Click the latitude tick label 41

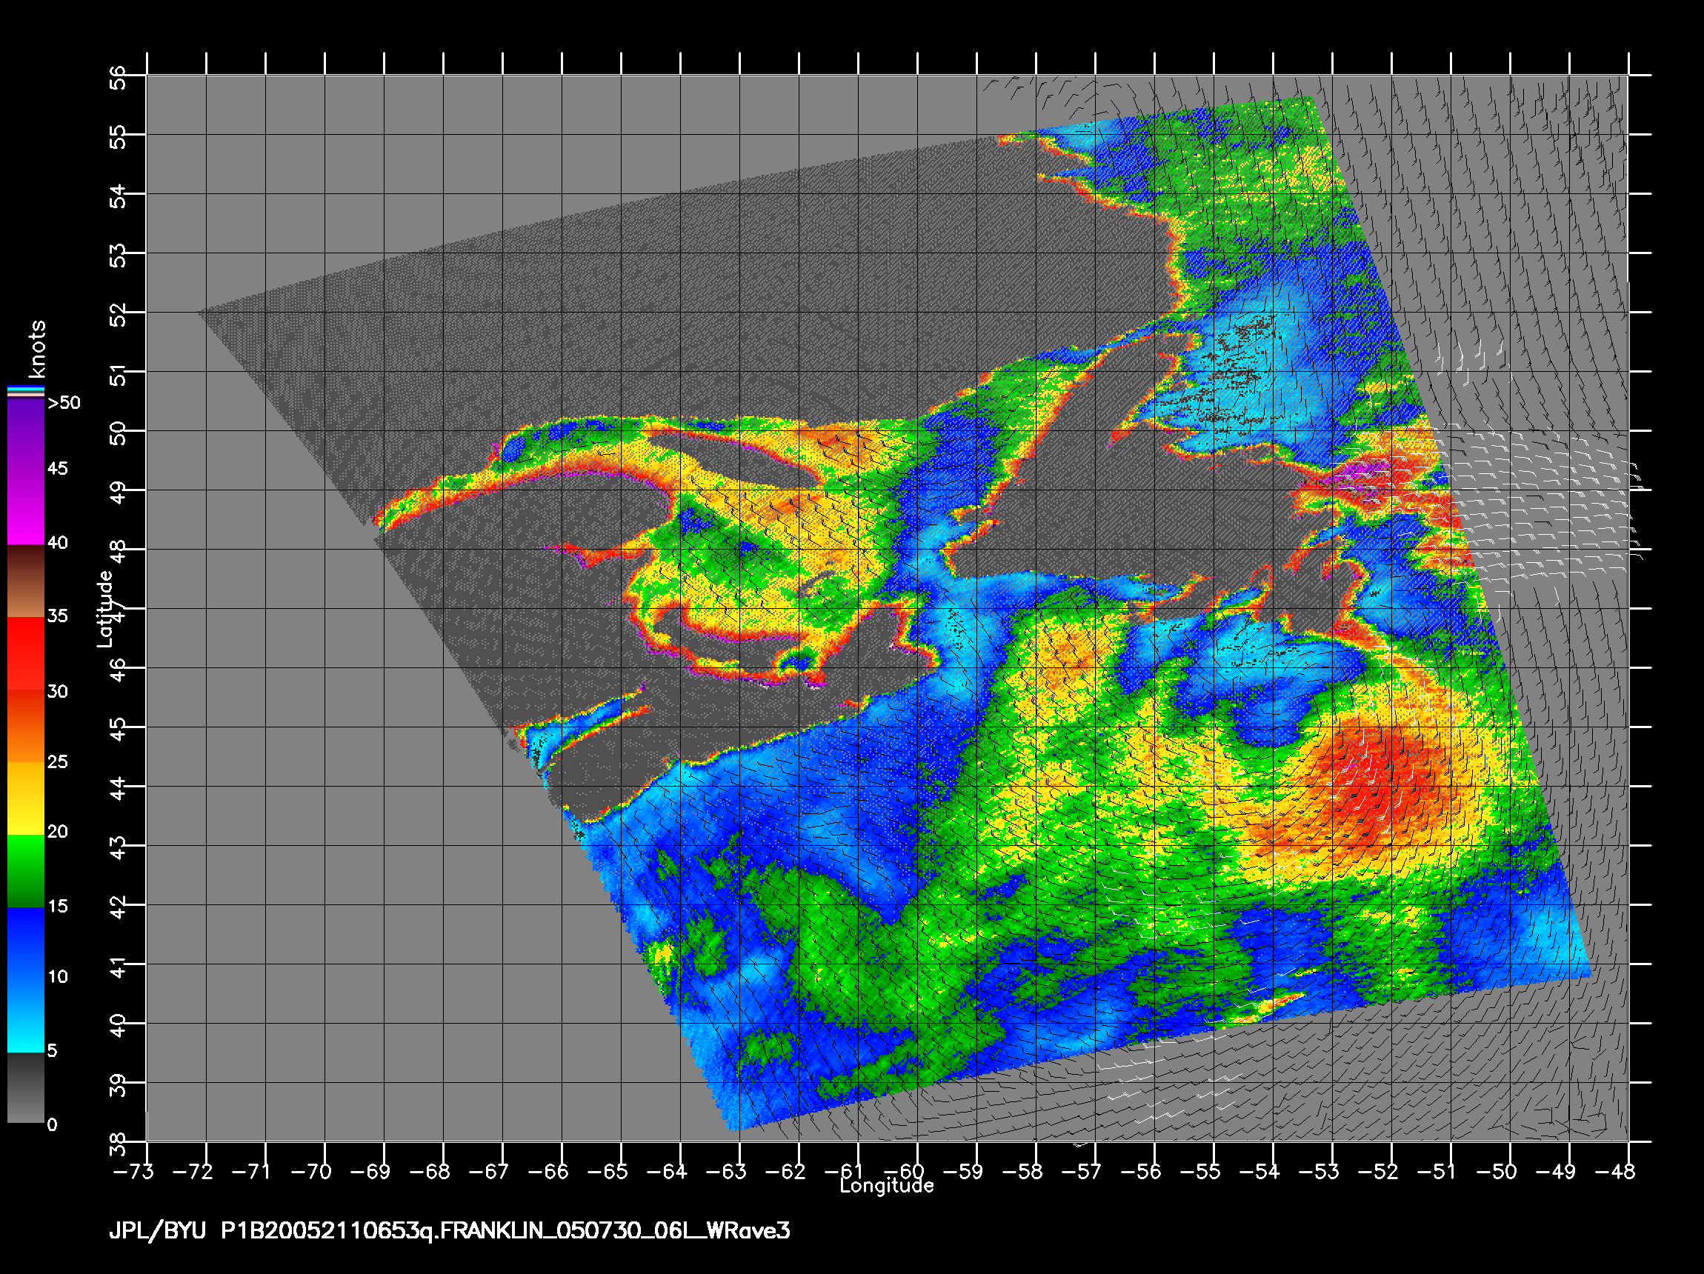pos(118,967)
